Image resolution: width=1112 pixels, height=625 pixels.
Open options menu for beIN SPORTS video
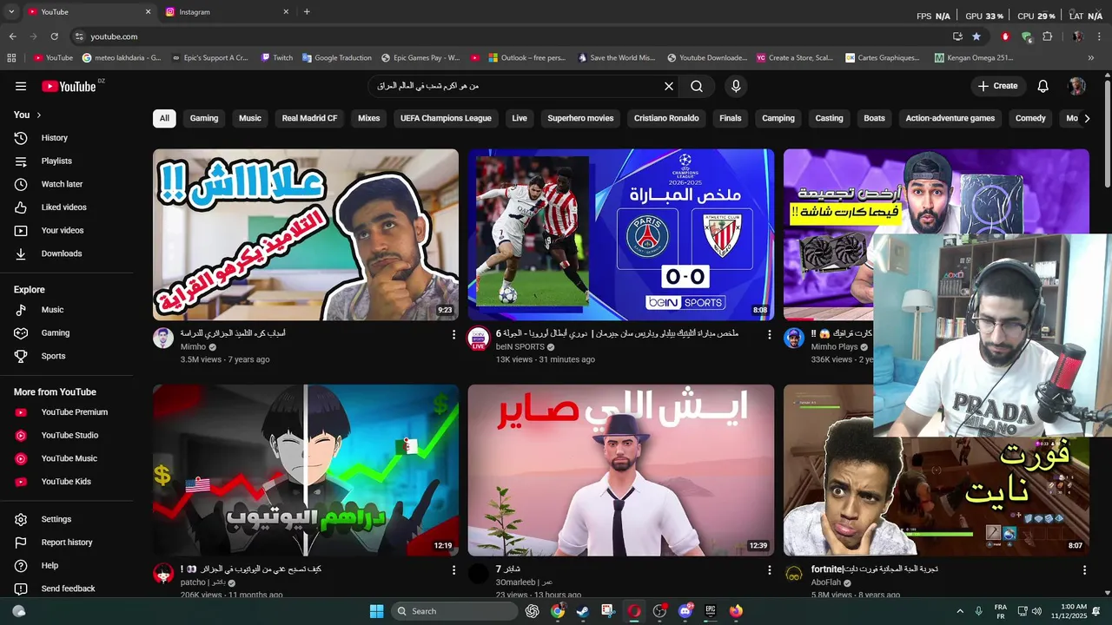(769, 334)
